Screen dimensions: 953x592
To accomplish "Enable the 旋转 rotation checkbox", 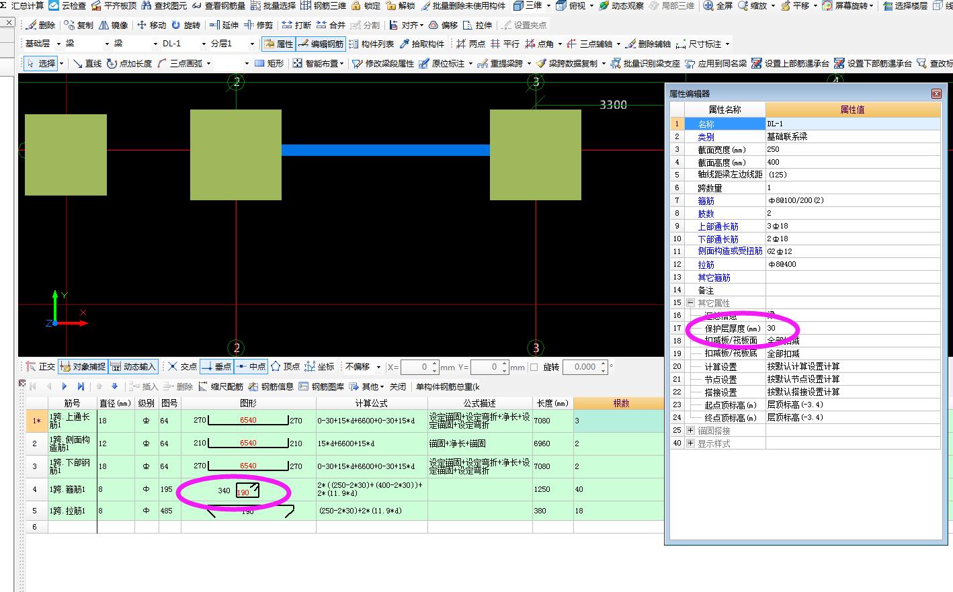I will 534,367.
